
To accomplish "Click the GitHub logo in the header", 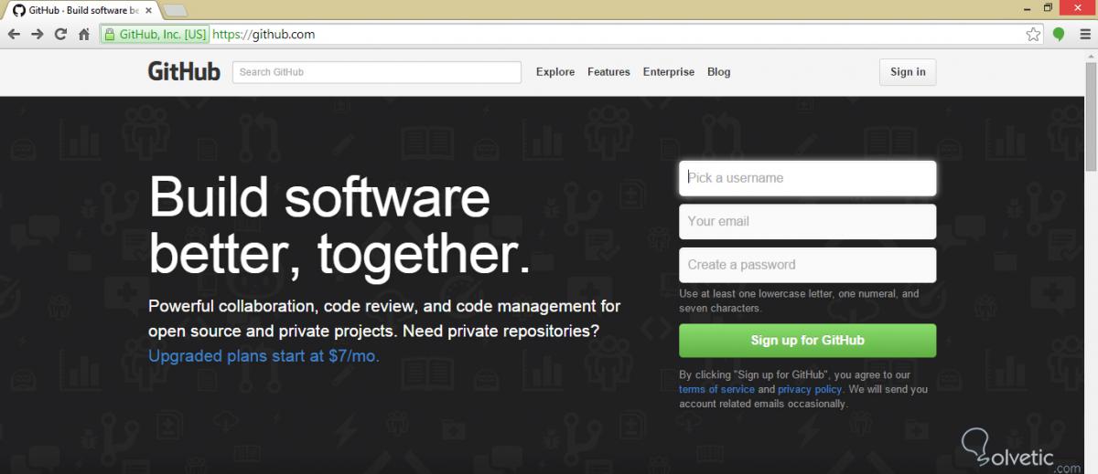I will tap(184, 71).
